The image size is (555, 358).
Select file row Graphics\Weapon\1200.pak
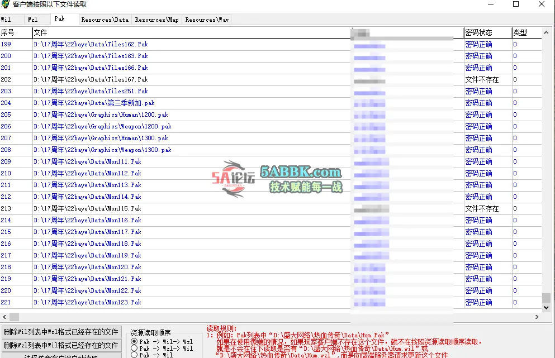[x=271, y=126]
